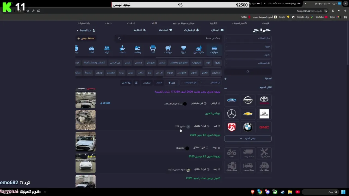The image size is (349, 196).
Task: Open the حيوانات animals category icon
Action: pyautogui.click(x=168, y=50)
